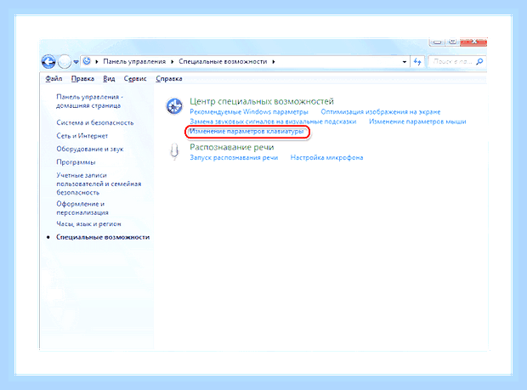Screen dimensions: 527x390
Task: Click 'Рекомендуемые Windows параметры' link
Action: (x=249, y=111)
